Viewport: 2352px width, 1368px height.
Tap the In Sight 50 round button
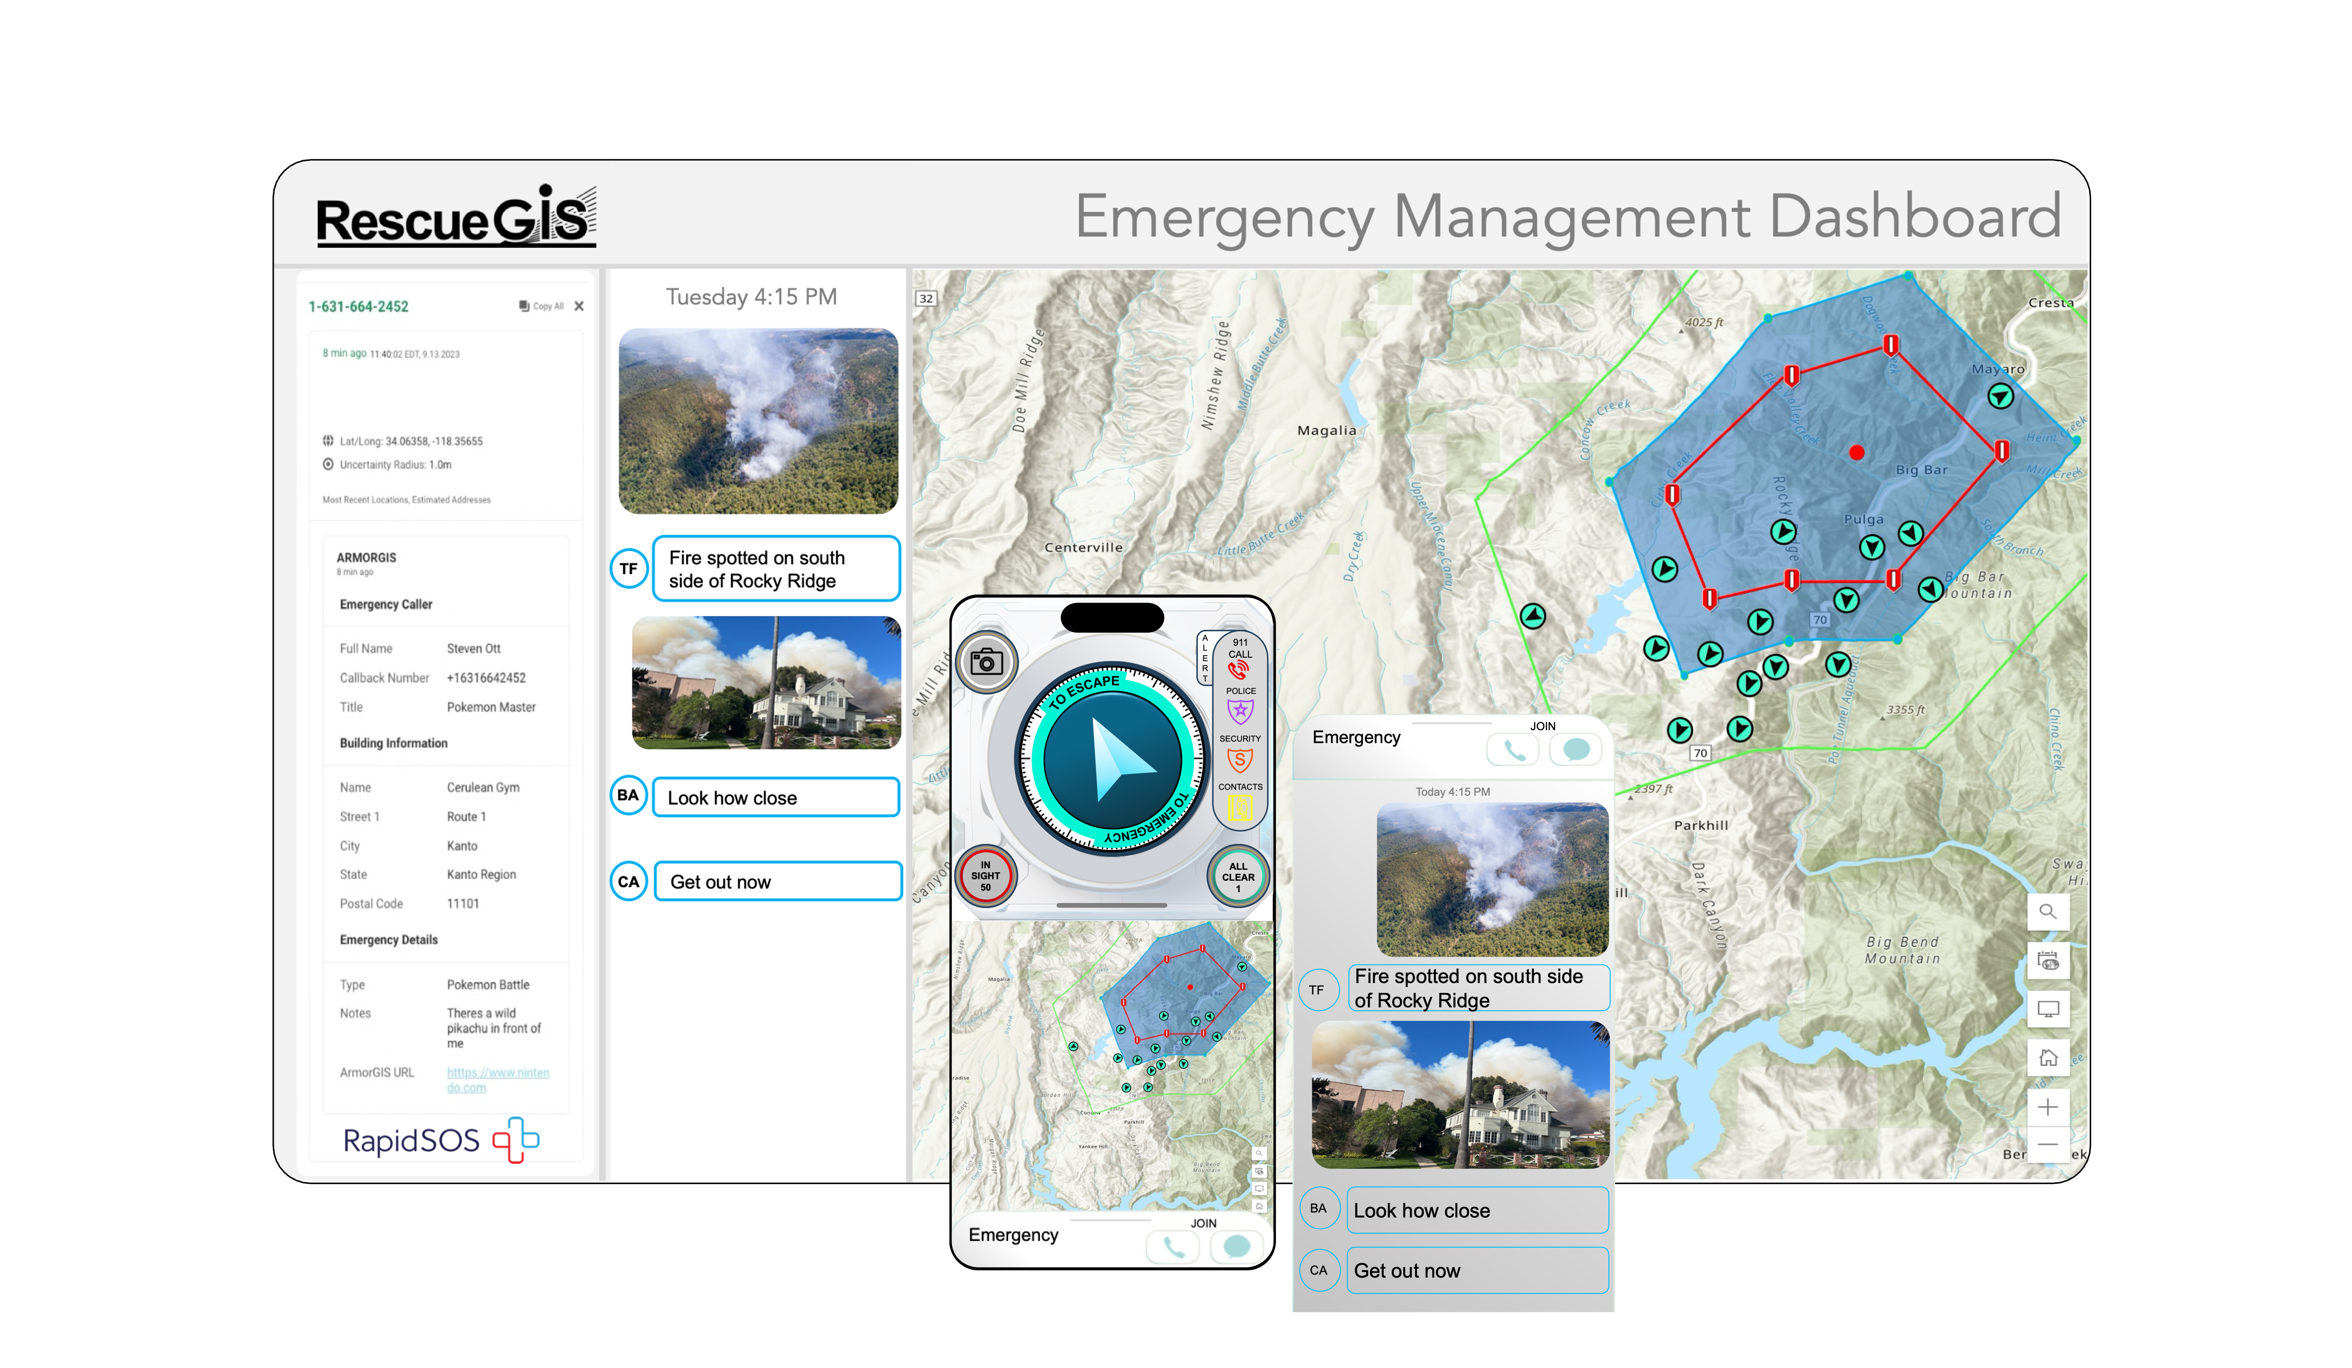point(985,876)
